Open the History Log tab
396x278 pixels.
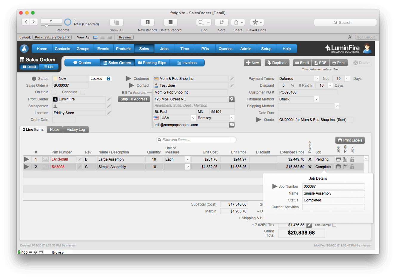(75, 129)
